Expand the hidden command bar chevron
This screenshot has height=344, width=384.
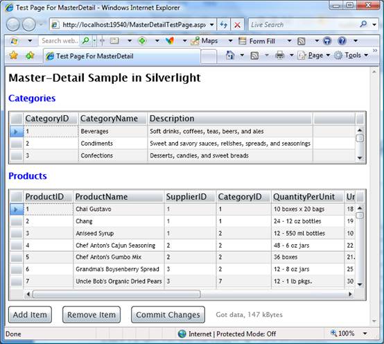[375, 51]
